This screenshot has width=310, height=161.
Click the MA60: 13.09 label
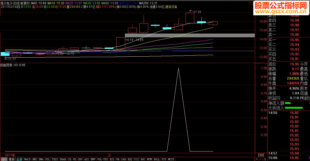coord(110,3)
